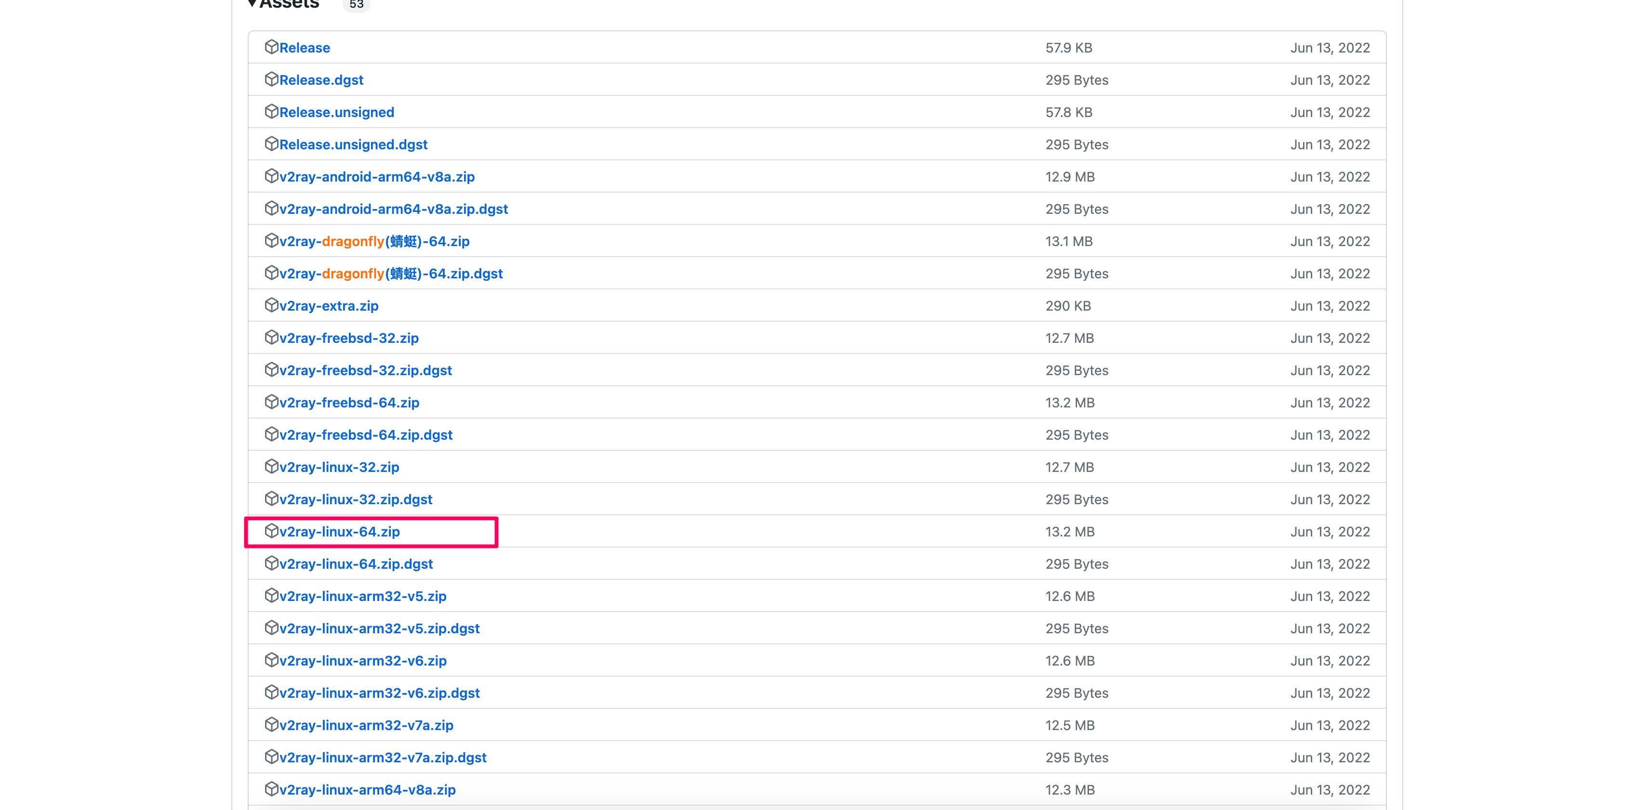
Task: Download v2ray-freebsd-64.zip
Action: click(349, 403)
